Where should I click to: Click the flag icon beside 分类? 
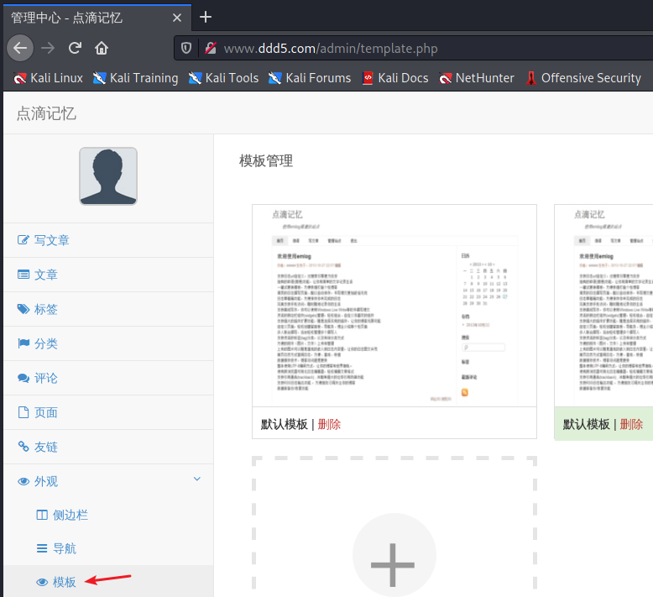coord(24,343)
